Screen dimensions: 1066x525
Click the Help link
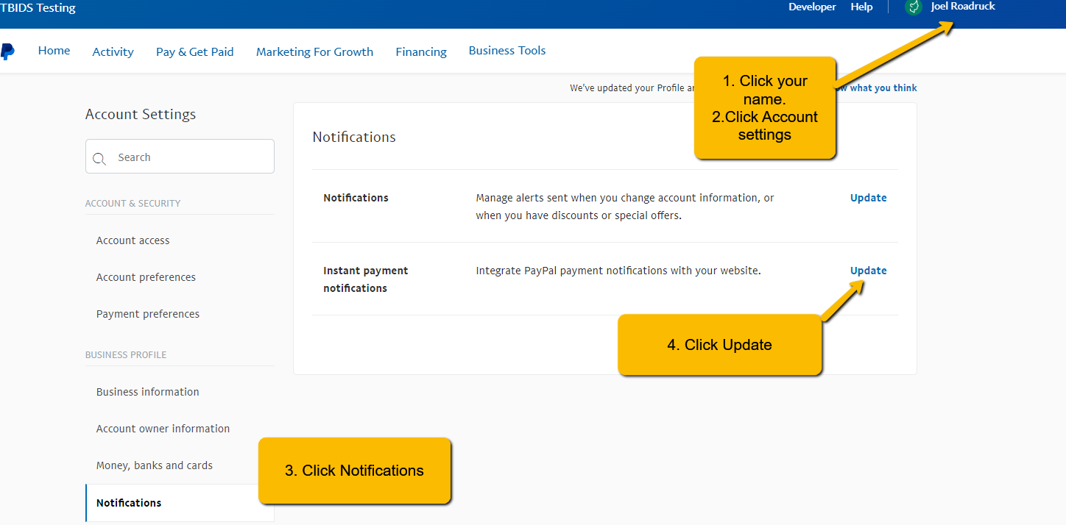point(861,7)
